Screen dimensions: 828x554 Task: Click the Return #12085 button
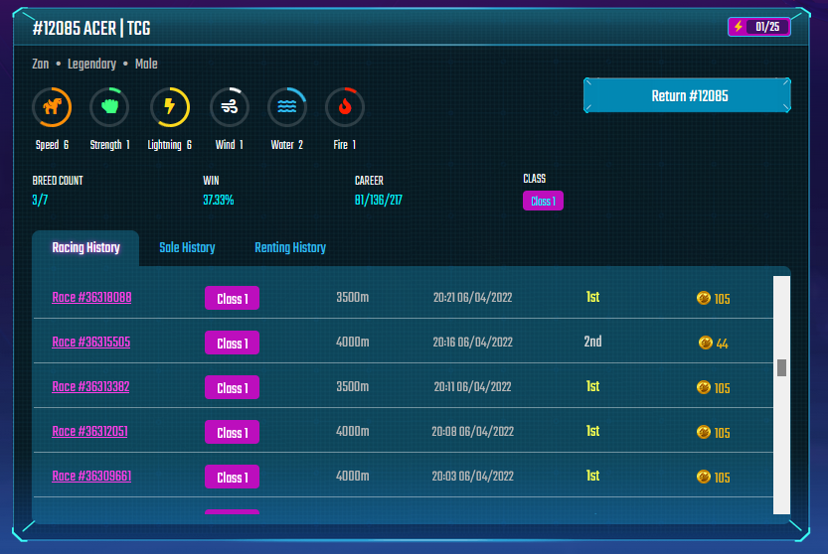687,95
